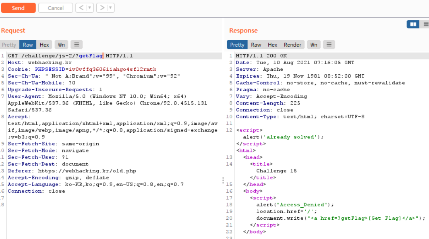Toggle non-printable characters in Request panel
Screen dimensions: 429x239
[61, 44]
